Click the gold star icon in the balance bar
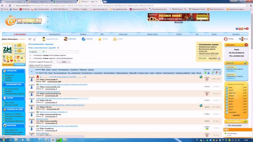 (100, 39)
